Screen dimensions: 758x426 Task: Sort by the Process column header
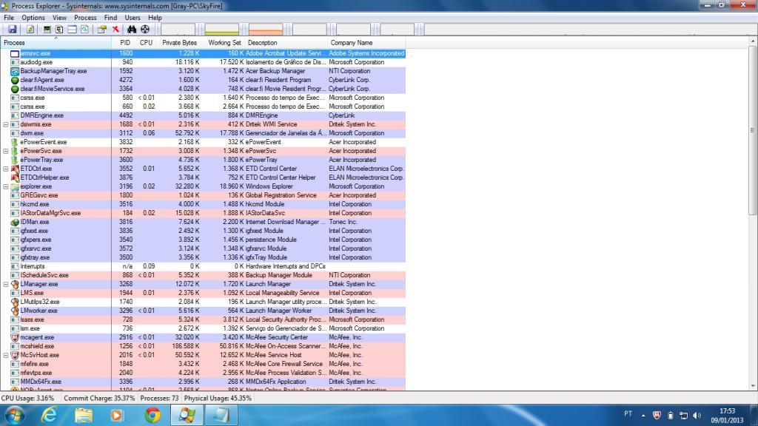coord(56,43)
